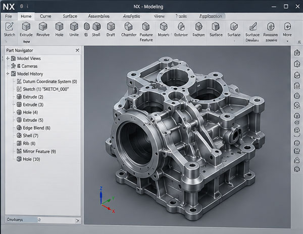
Task: Select the Shell tool in ribbon
Action: (x=96, y=29)
